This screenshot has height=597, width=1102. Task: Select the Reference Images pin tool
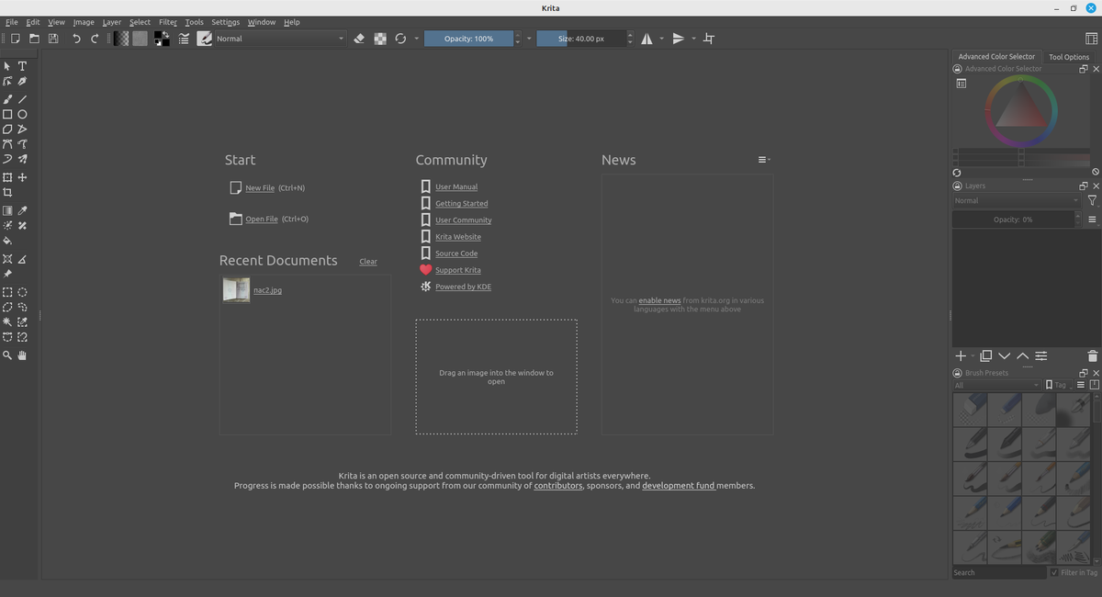7,274
